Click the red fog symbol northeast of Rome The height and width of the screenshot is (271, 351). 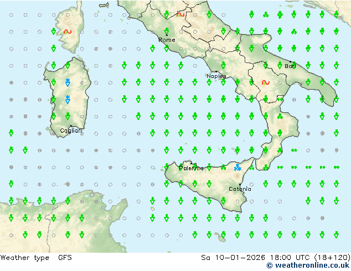click(x=180, y=15)
